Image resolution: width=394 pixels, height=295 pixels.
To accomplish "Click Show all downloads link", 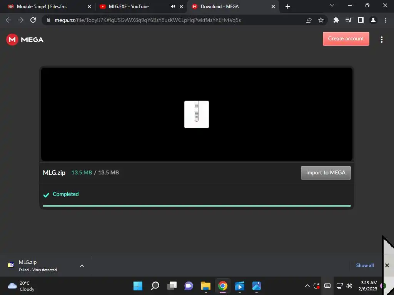I will pos(365,265).
